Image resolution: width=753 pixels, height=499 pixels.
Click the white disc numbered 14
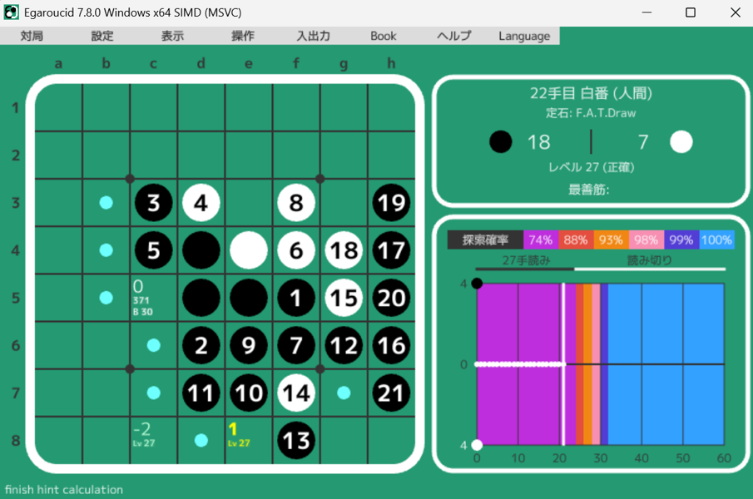click(296, 393)
